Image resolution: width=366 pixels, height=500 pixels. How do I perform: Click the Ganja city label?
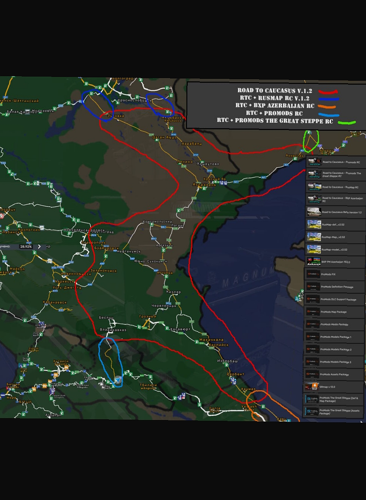click(215, 409)
